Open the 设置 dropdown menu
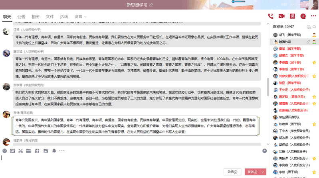Screen dimensions: 319x178 point(80,17)
